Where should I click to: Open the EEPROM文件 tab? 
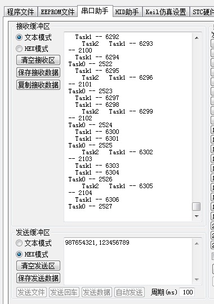tap(57, 12)
